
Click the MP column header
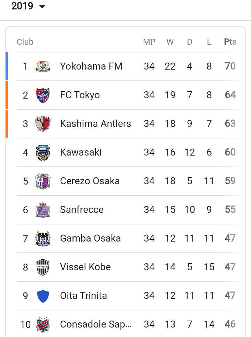tap(149, 42)
